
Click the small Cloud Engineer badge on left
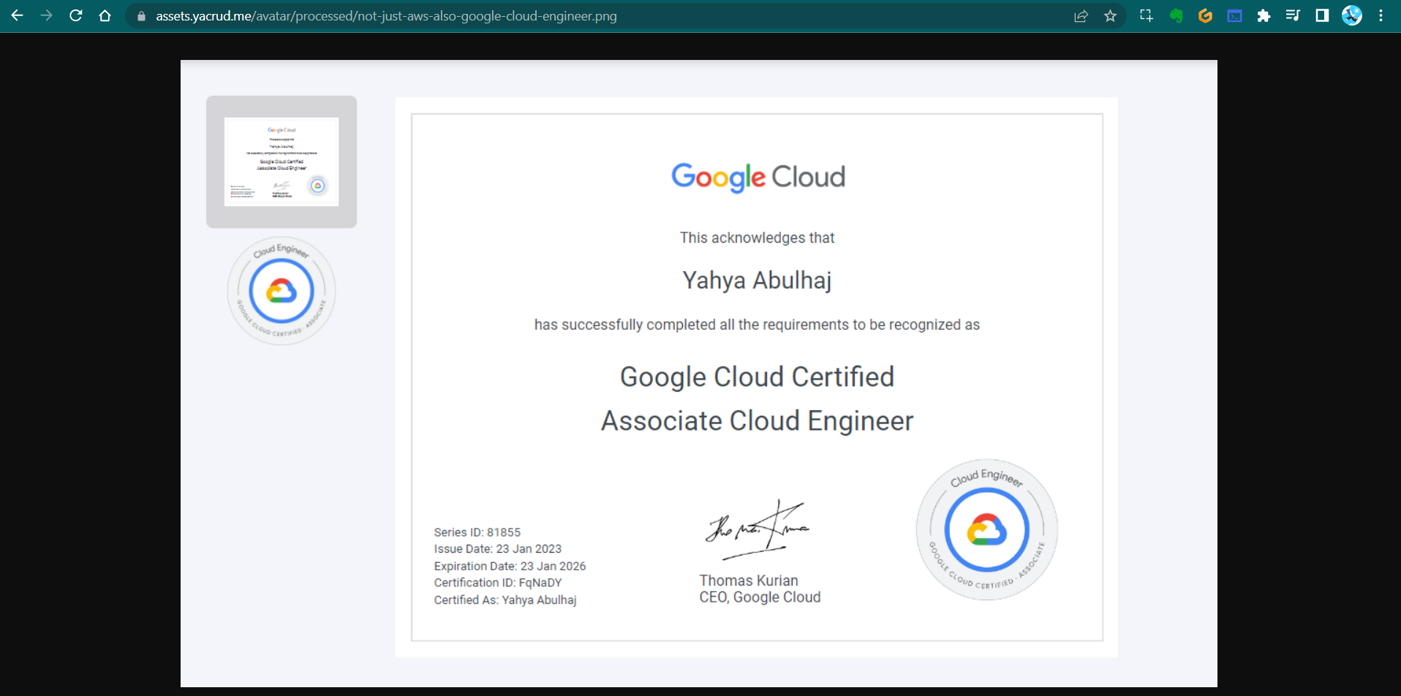pos(282,291)
